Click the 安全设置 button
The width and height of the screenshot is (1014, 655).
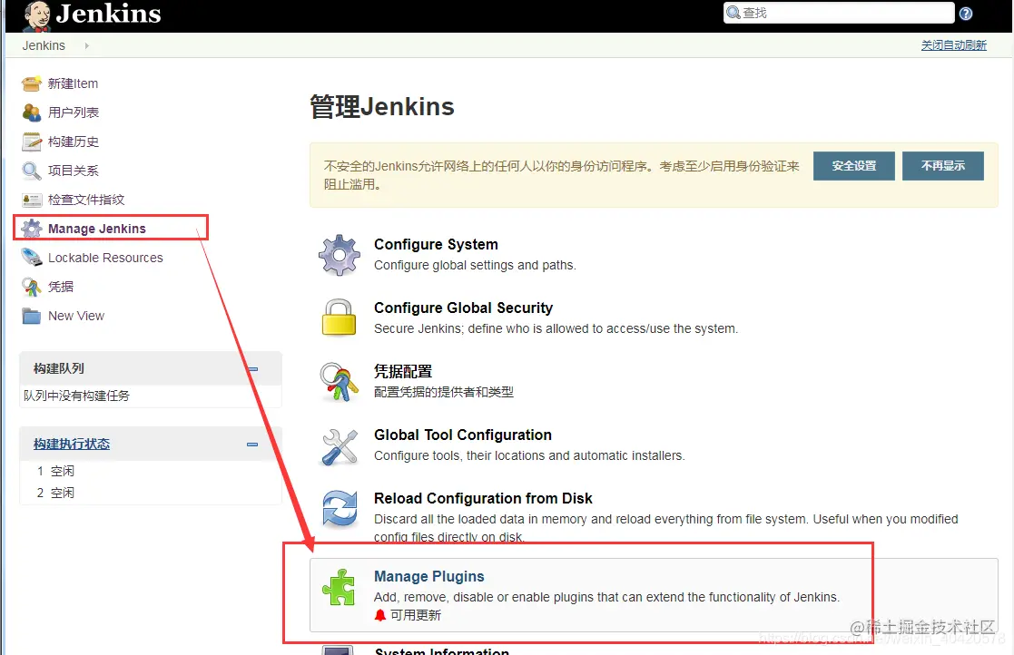tap(853, 166)
